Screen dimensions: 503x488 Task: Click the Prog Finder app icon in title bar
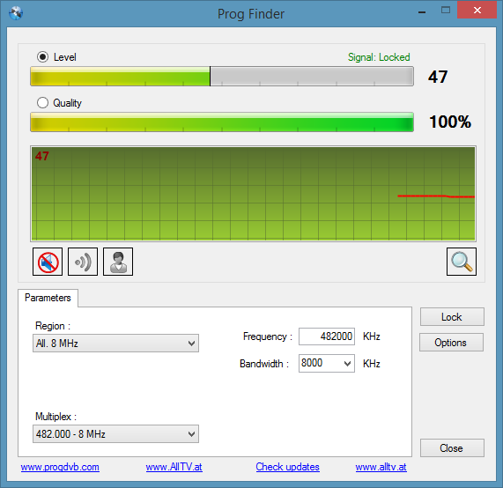(x=16, y=13)
